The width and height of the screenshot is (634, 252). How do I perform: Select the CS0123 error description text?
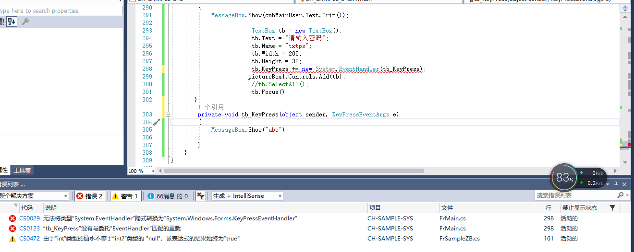tap(112, 229)
